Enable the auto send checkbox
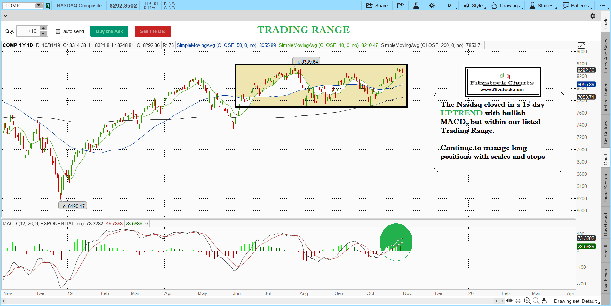 click(58, 31)
